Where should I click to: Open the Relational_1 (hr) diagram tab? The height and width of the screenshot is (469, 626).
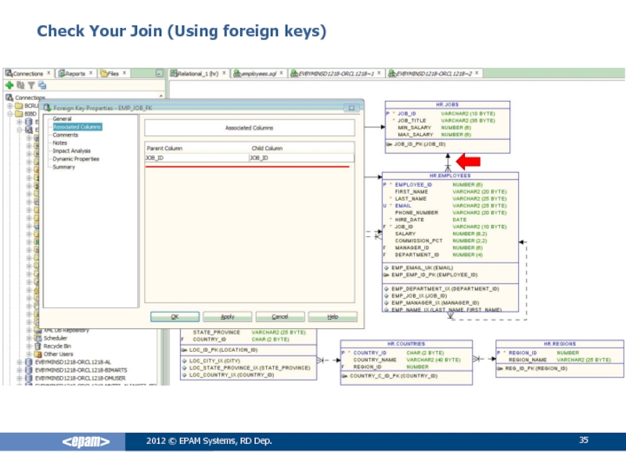pyautogui.click(x=198, y=73)
